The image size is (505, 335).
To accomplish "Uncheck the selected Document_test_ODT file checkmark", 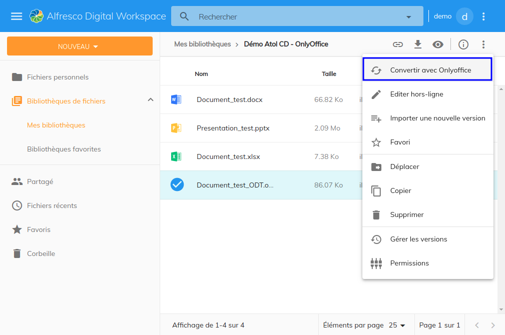I will (177, 185).
